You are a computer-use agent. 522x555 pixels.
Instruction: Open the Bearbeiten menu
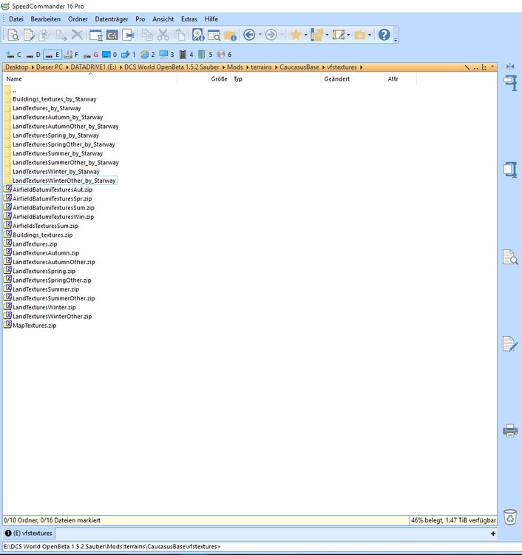click(46, 19)
